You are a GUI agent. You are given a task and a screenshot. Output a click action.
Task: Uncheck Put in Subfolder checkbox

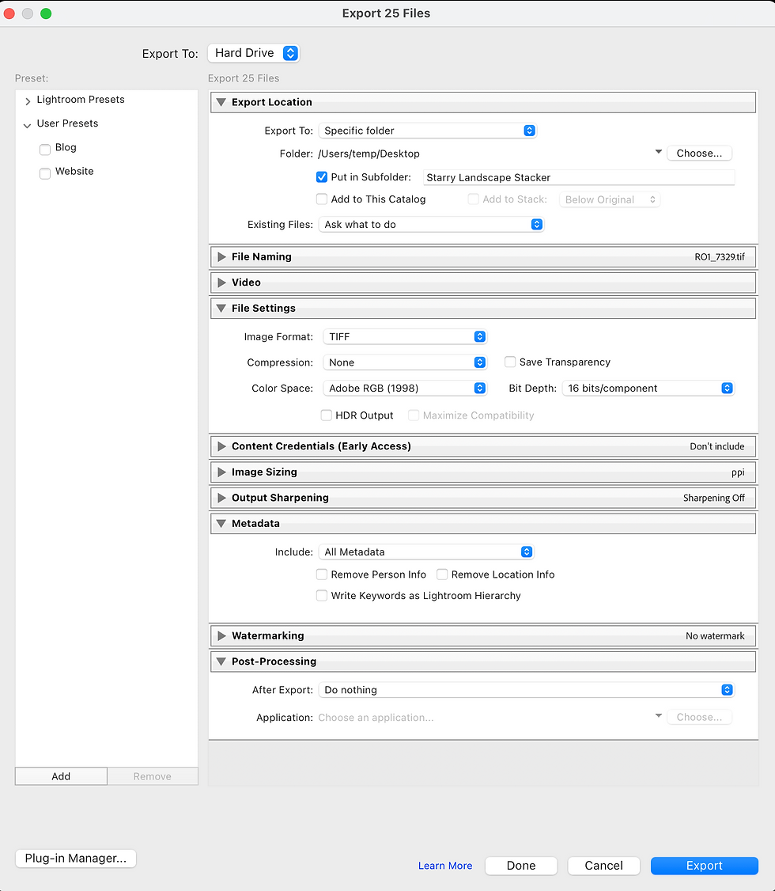tap(321, 176)
